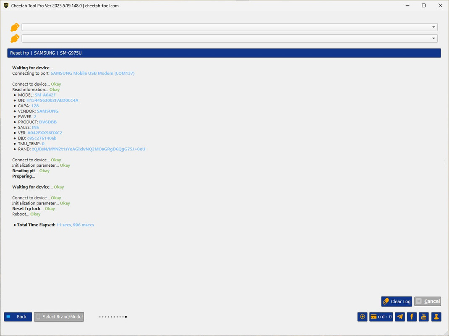449x336 pixels.
Task: Click the first orange USB plug icon
Action: (x=15, y=27)
